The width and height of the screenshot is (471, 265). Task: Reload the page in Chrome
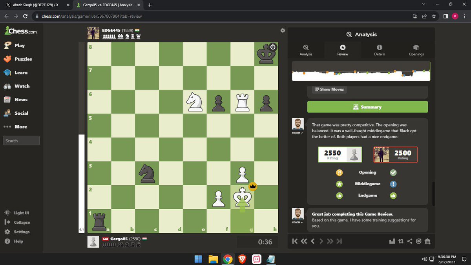click(x=26, y=16)
